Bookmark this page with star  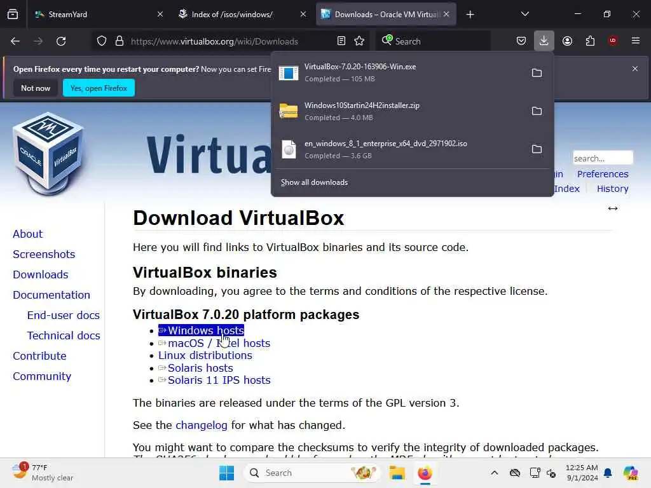coord(359,41)
